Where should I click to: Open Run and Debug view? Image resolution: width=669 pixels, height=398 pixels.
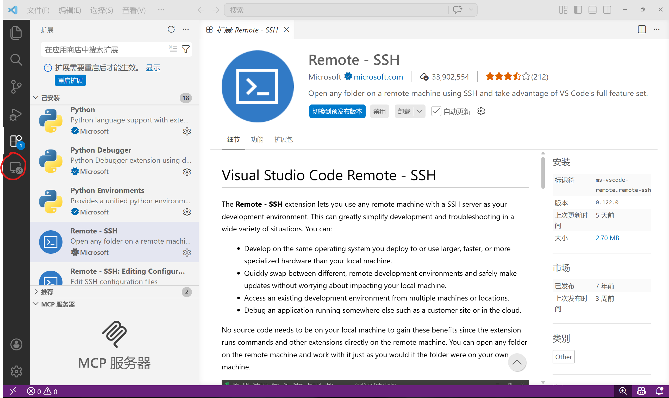pyautogui.click(x=16, y=114)
